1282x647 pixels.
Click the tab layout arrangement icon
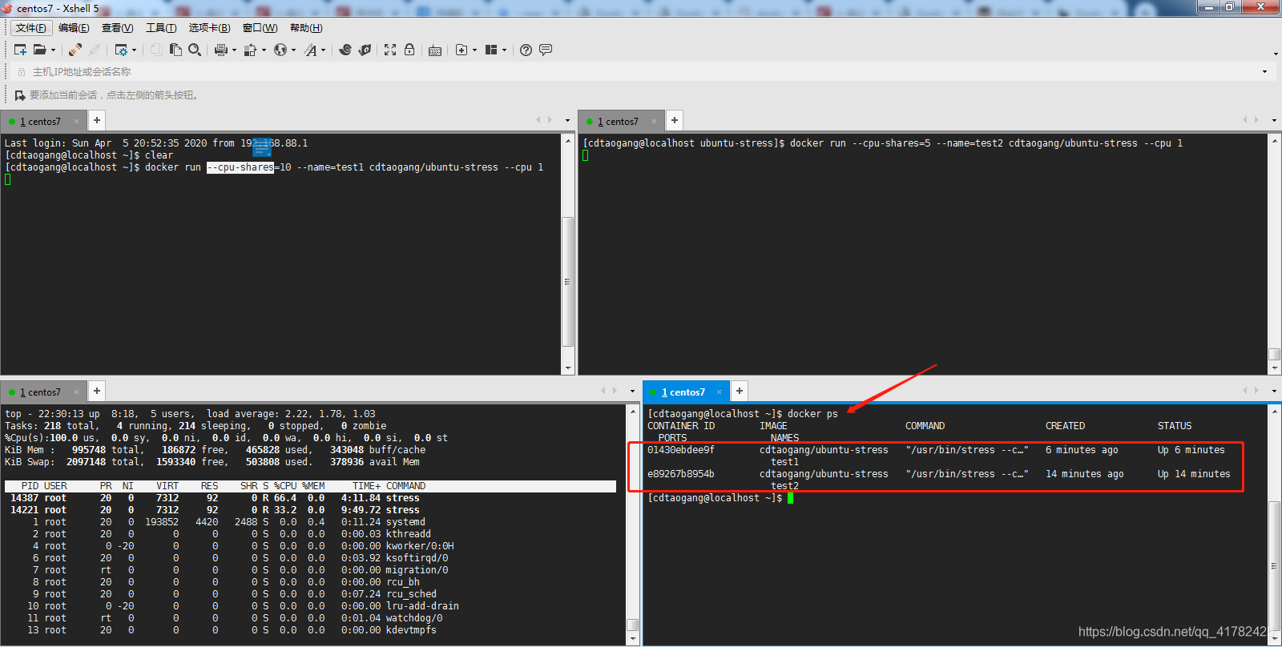491,50
